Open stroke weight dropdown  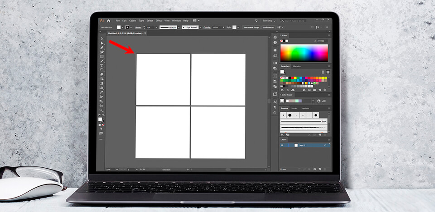coord(156,28)
